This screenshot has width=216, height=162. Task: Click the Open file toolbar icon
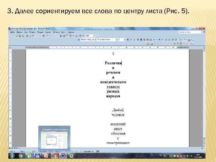coord(16,36)
